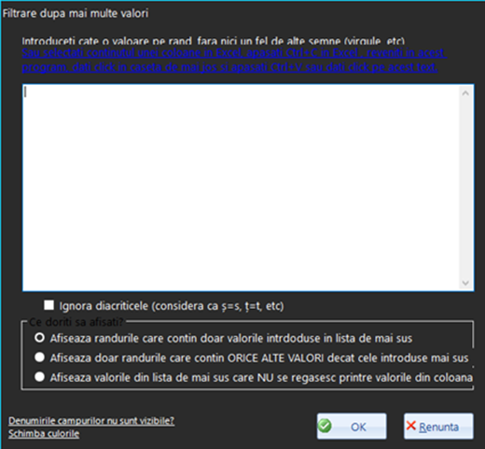Click the 'Ce doriti sa afisati?' group label
Screen dimensions: 485x449
(76, 322)
